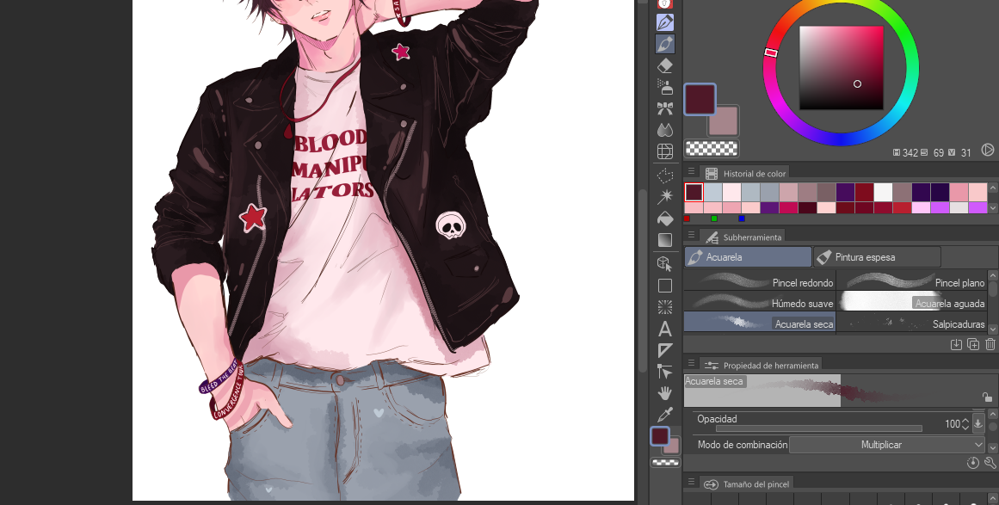999x505 pixels.
Task: Select the Gradient tool
Action: point(664,240)
